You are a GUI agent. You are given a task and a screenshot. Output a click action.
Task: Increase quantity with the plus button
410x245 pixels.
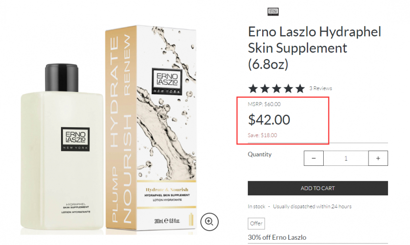coord(378,158)
